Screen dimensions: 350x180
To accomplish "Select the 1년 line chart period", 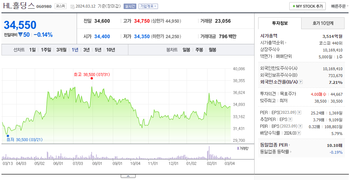I will click(75, 50).
